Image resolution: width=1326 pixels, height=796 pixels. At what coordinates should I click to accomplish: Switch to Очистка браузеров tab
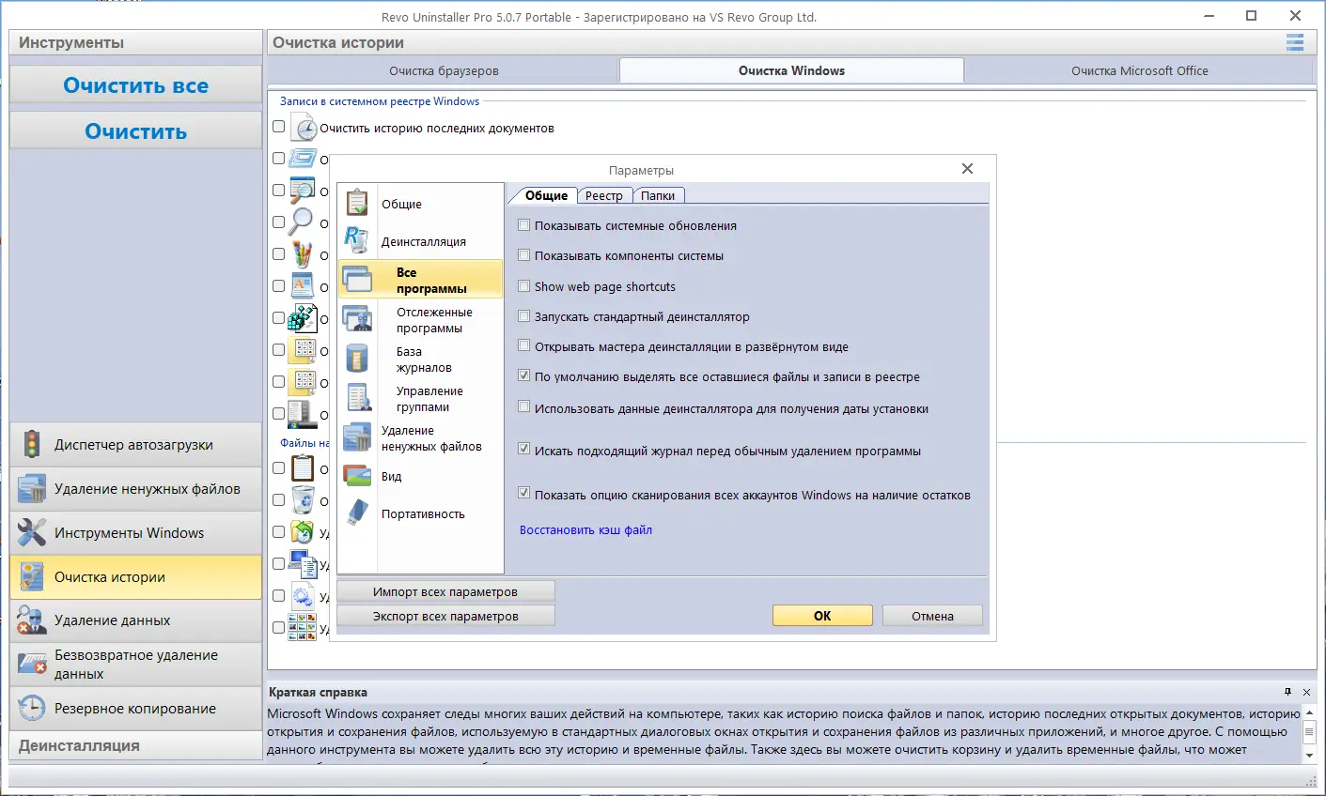[444, 70]
